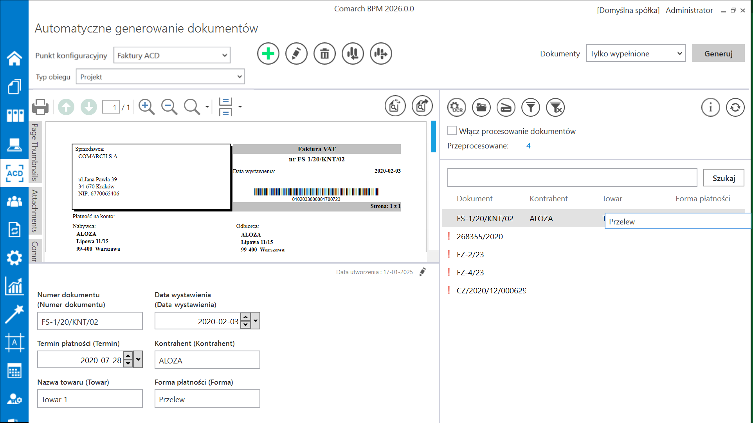Click the Szukaj search button

point(723,178)
